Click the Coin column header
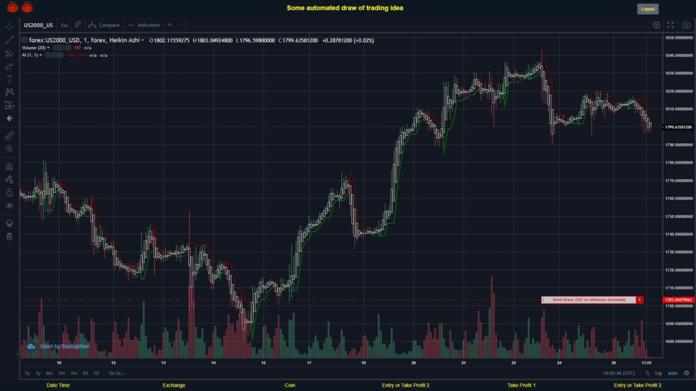Viewport: 696px width, 391px height. click(290, 386)
